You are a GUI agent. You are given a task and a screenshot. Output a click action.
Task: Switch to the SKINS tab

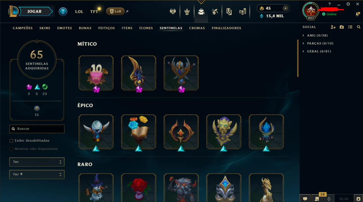45,28
